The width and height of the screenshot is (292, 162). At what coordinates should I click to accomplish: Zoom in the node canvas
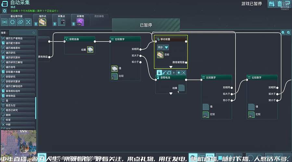click(x=288, y=33)
